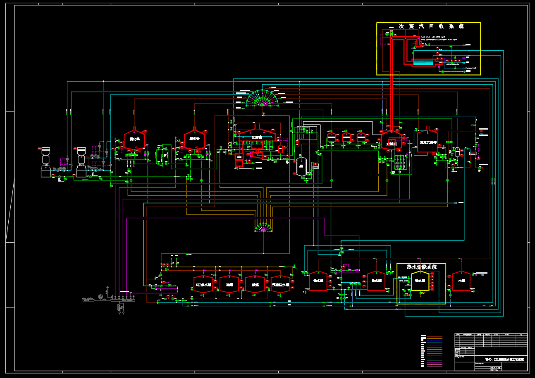Select the 糖化锅 mash kettle symbol

195,139
